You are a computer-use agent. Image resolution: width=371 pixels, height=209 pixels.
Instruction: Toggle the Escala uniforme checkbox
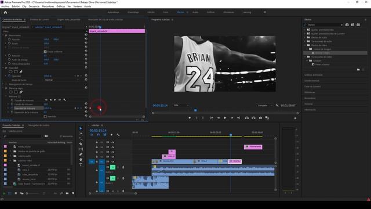point(45,52)
